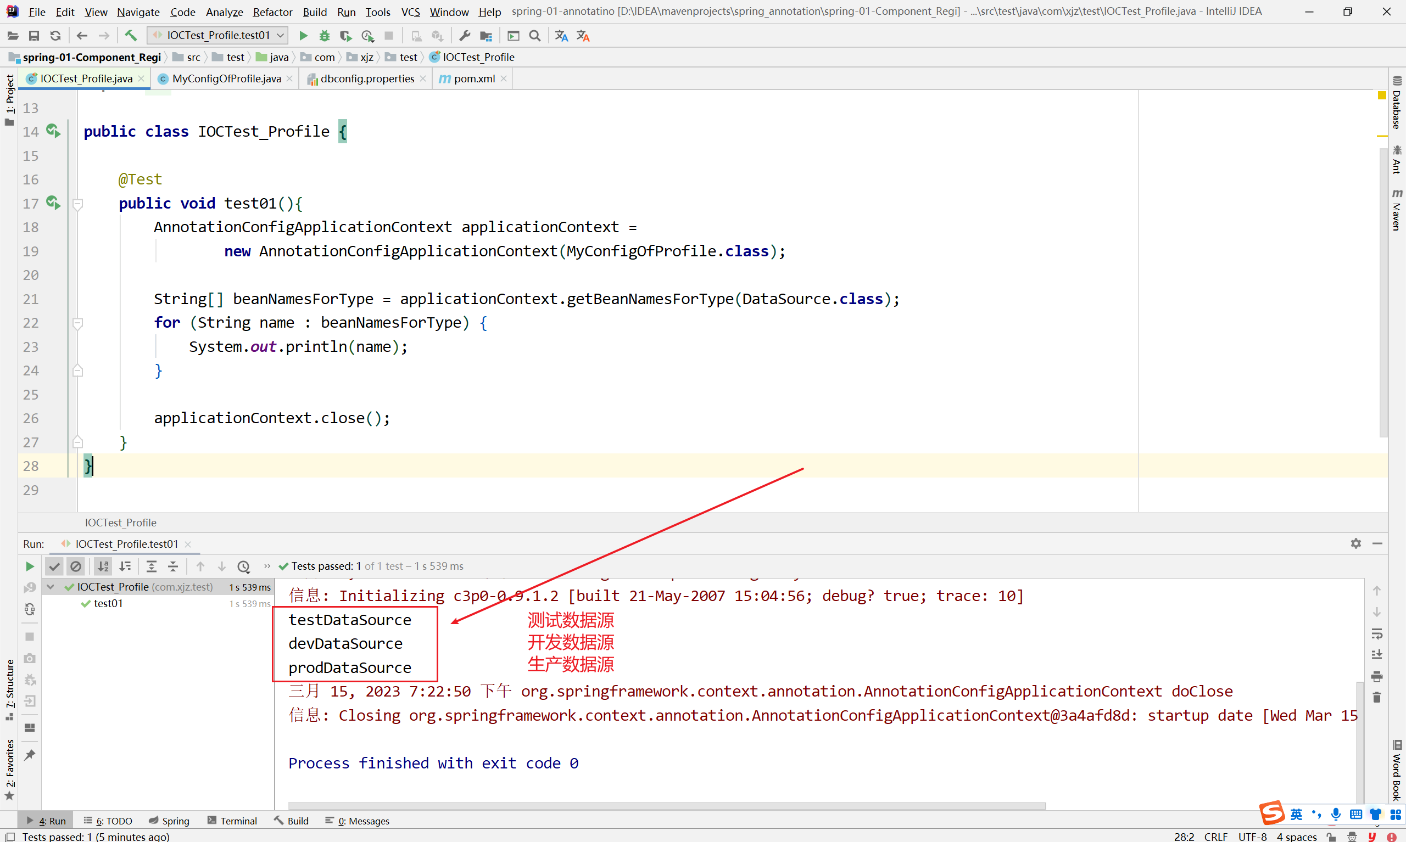Open settings via the wrench icon
The image size is (1406, 842).
(464, 36)
